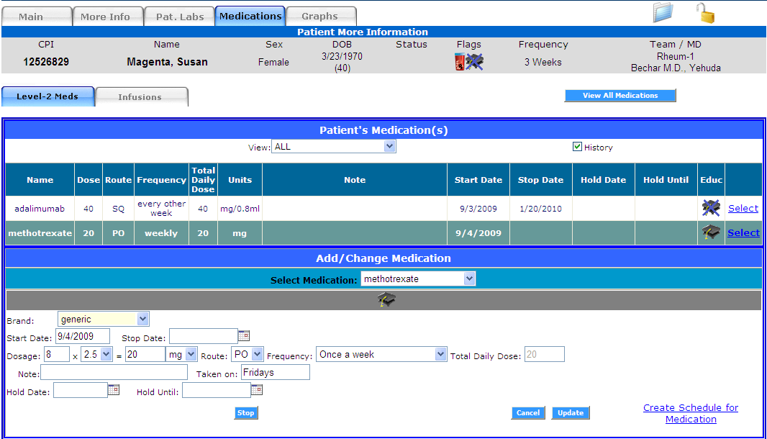The width and height of the screenshot is (767, 439).
Task: Go to the Pat. Labs tab
Action: pyautogui.click(x=180, y=16)
